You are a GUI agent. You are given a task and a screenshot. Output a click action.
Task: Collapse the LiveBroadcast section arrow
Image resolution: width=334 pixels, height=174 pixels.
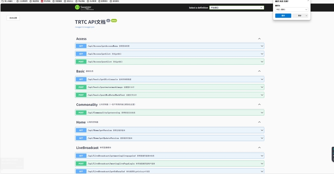[x=259, y=147]
